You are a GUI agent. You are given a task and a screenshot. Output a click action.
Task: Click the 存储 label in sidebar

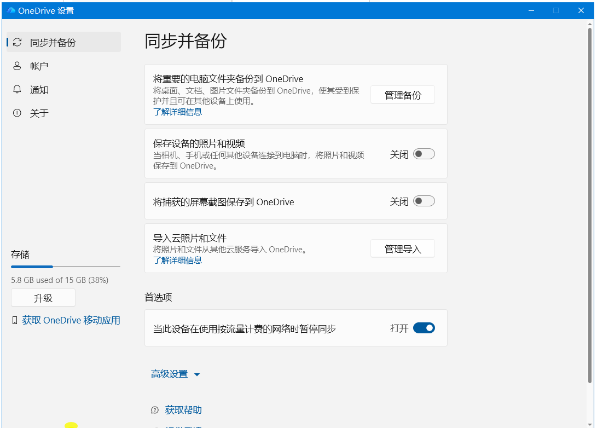[20, 255]
